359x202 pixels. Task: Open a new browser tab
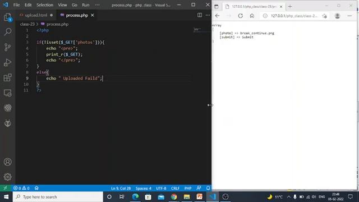point(290,7)
